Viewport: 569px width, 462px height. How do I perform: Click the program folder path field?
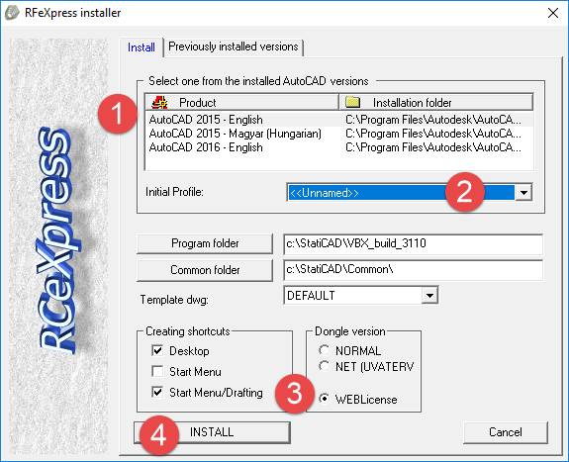413,243
